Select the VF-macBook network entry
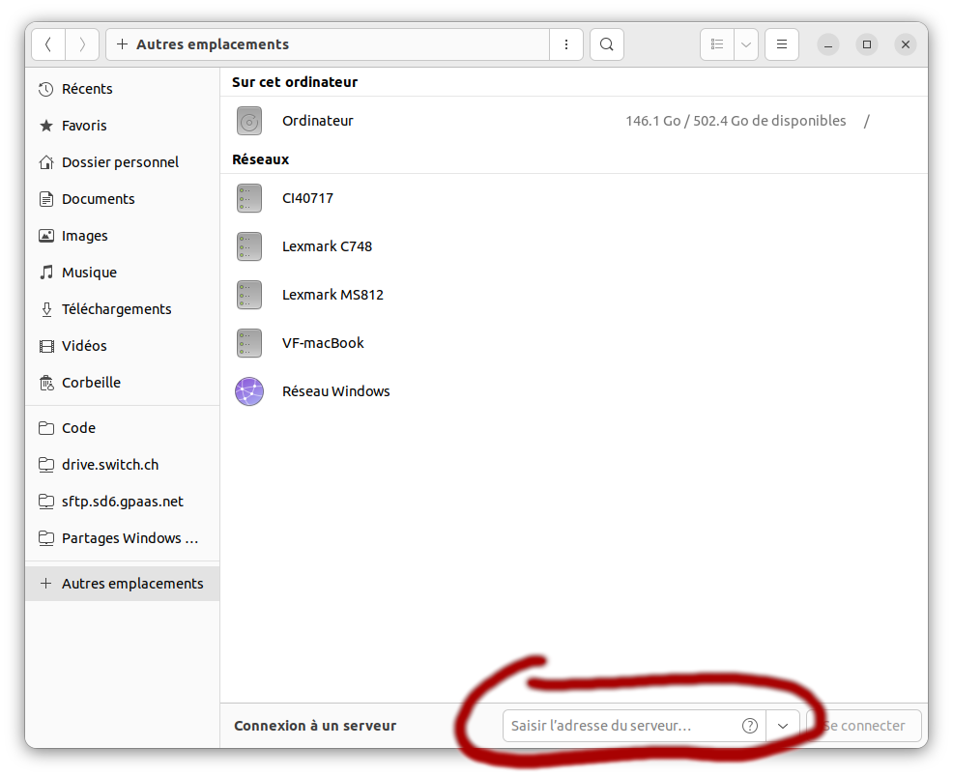The height and width of the screenshot is (776, 953). [x=323, y=343]
